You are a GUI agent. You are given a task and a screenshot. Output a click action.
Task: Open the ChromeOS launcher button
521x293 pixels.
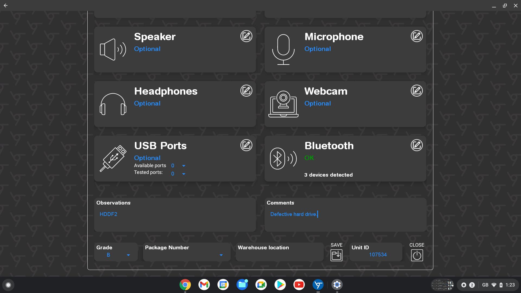pos(8,285)
